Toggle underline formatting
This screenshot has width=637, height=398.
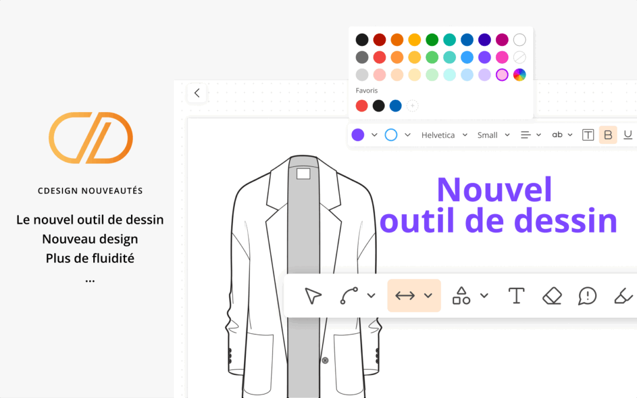tap(628, 134)
